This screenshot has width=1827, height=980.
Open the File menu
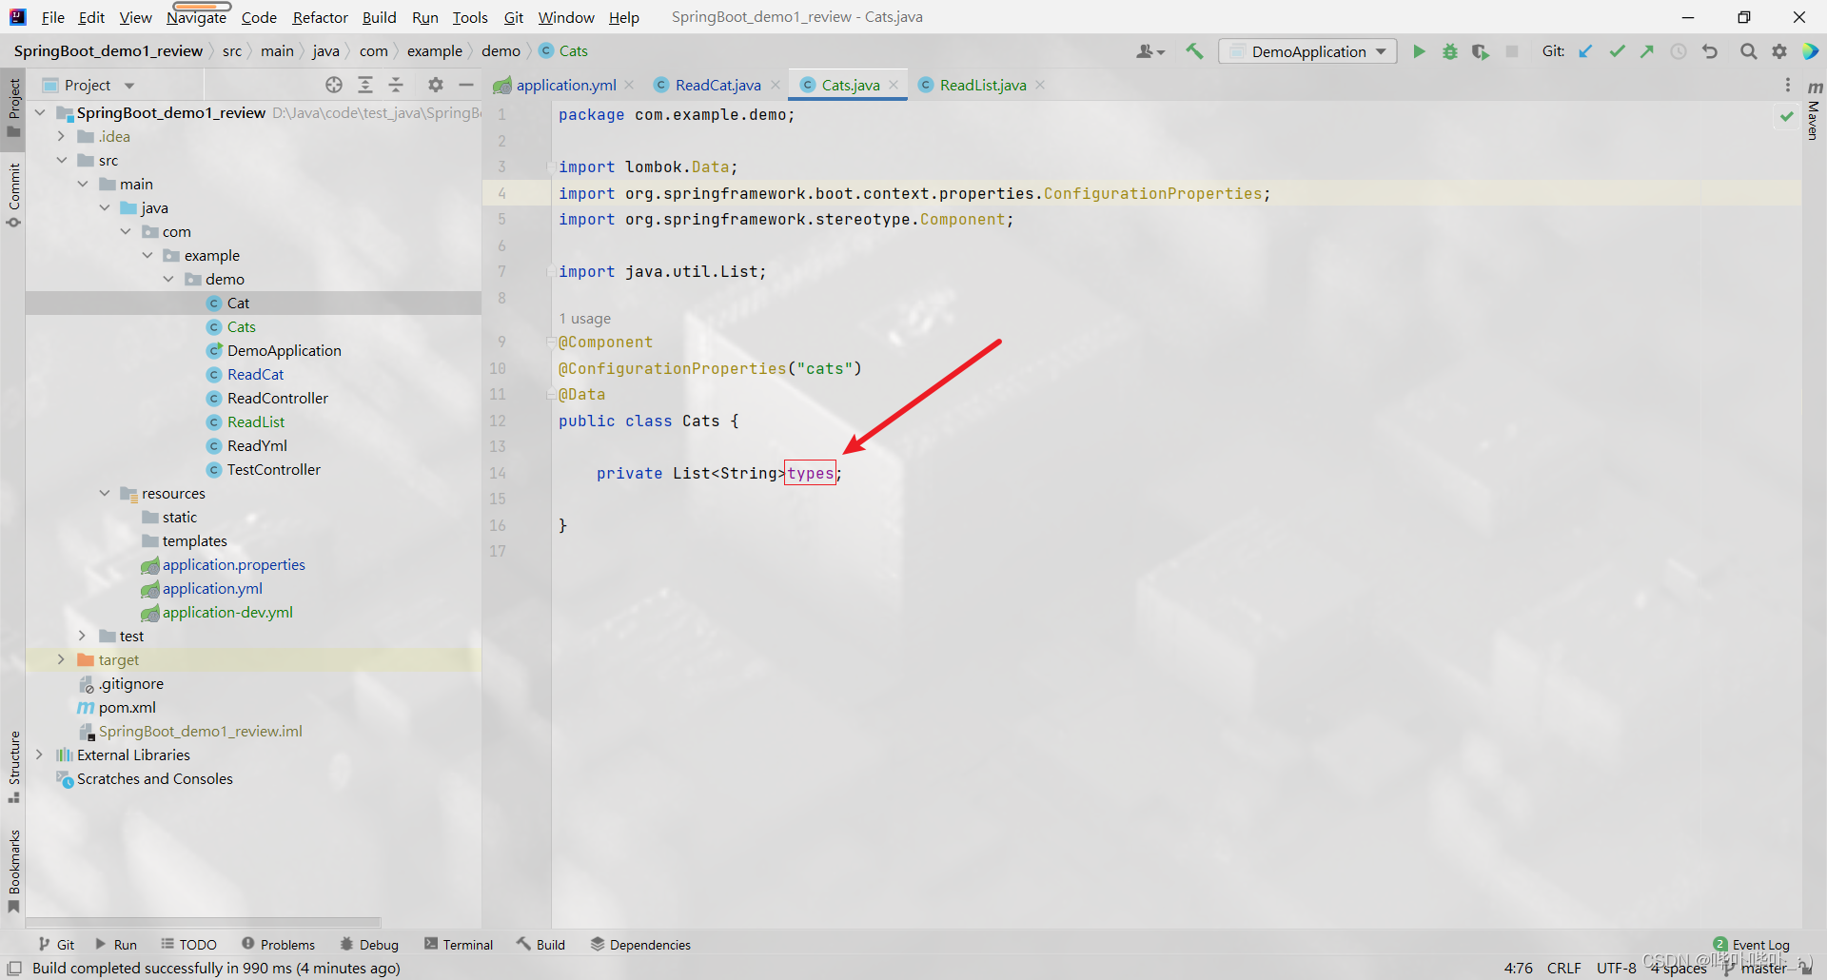53,17
